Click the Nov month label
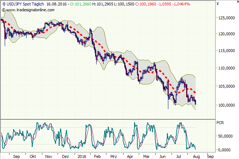Viewport: 239px width, 159px height. 49,156
